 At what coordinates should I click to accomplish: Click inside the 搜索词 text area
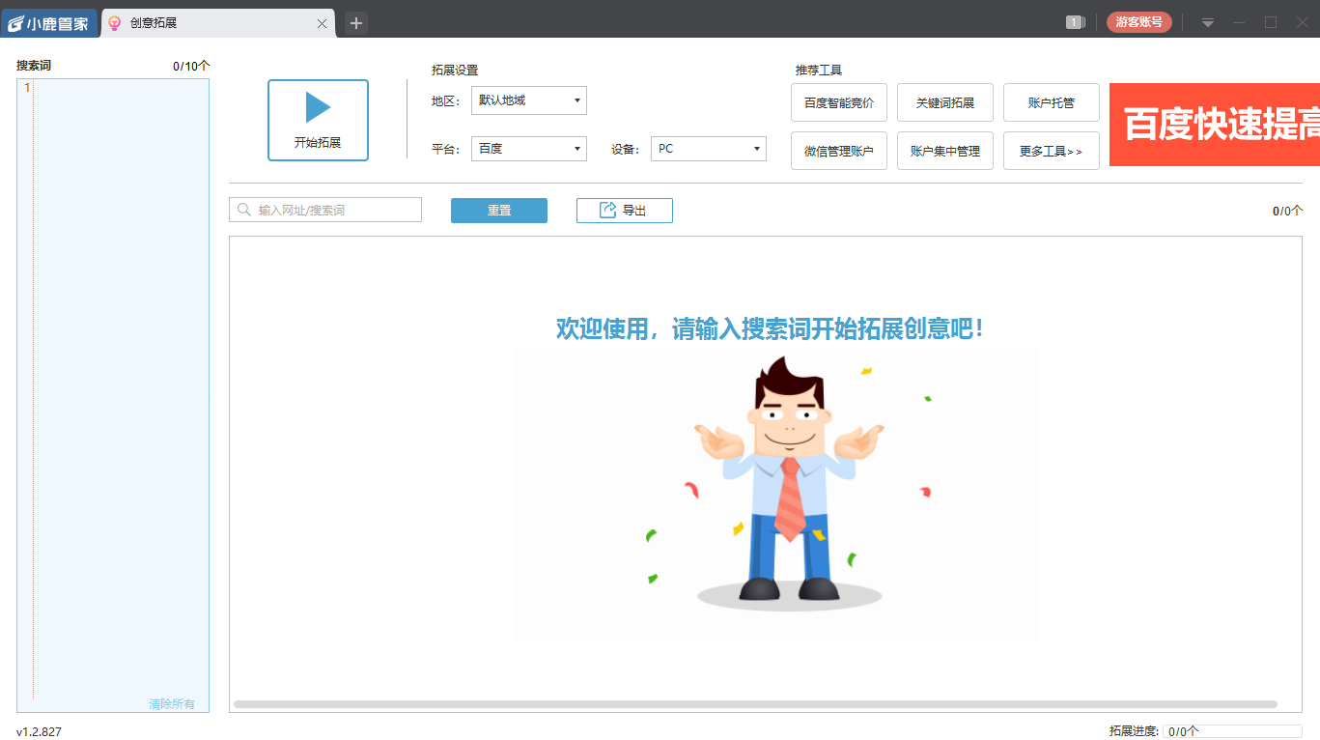pos(113,395)
